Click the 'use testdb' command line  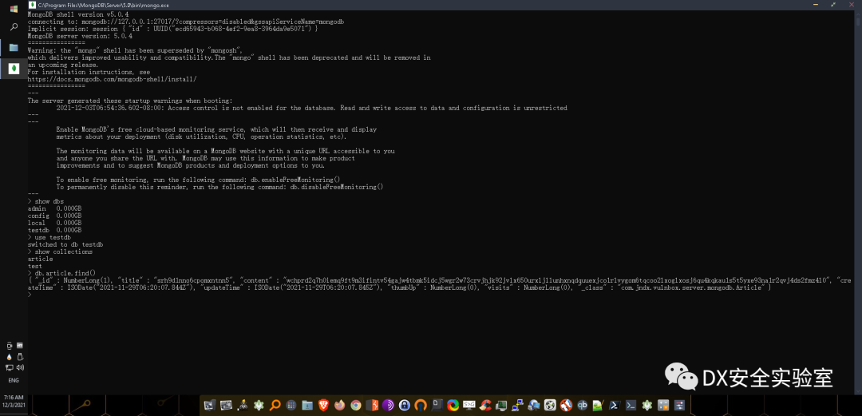pos(49,237)
